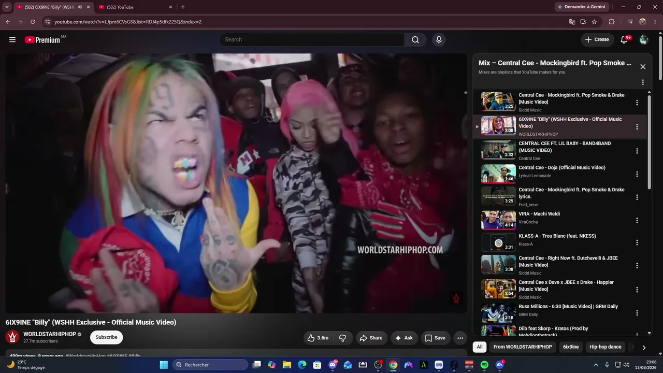Open options for CENTRAL CEE BAND4BAND video

[x=637, y=151]
